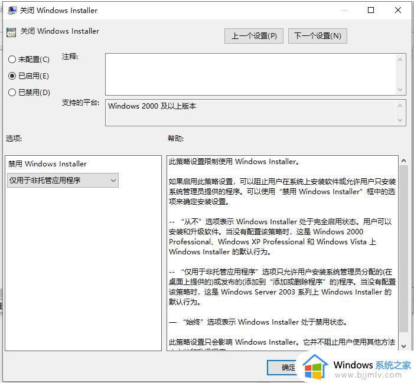This screenshot has height=383, width=414.
Task: Click help panel scroll down arrow
Action: [403, 346]
